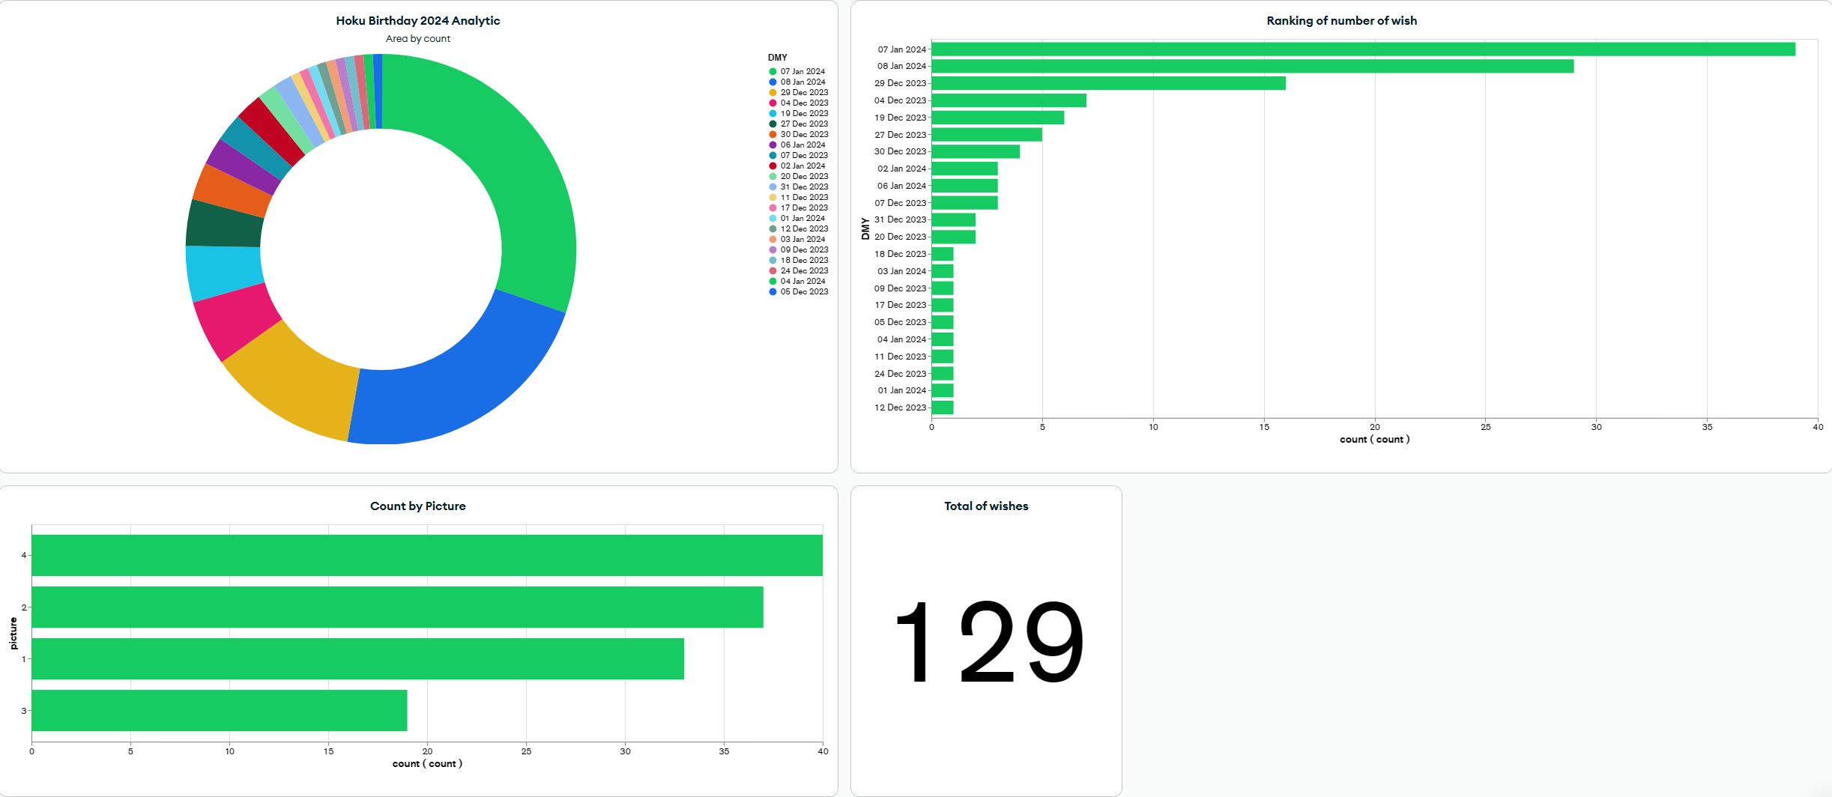The width and height of the screenshot is (1832, 797).
Task: Select '18 Dec 2023' text in the donut legend
Action: (x=804, y=260)
